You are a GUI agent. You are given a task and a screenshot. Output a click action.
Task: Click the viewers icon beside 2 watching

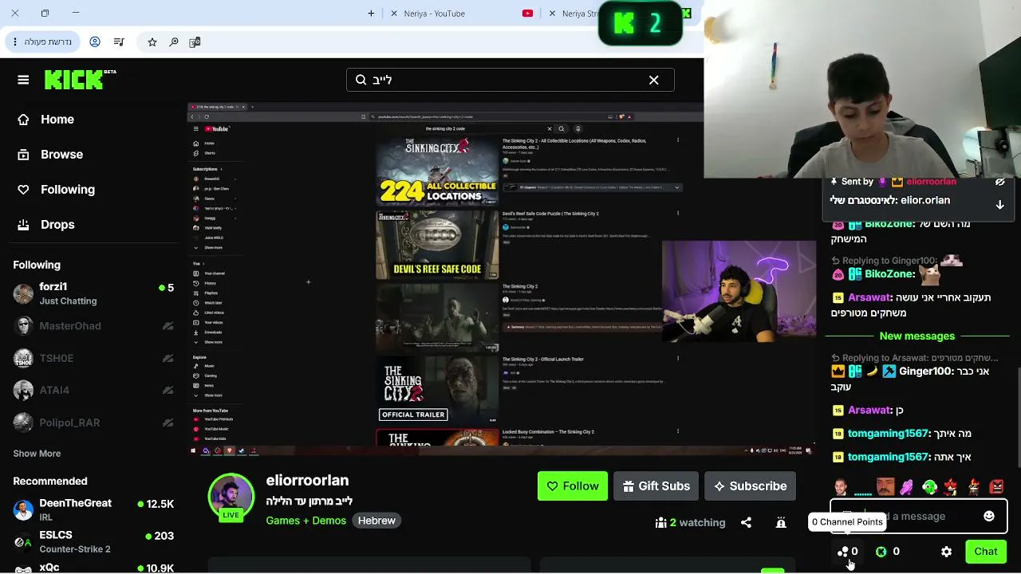[x=660, y=523]
